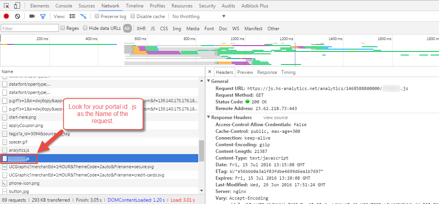Filter requests by Media
Viewport: 439px width, 204px height.
pos(193,29)
